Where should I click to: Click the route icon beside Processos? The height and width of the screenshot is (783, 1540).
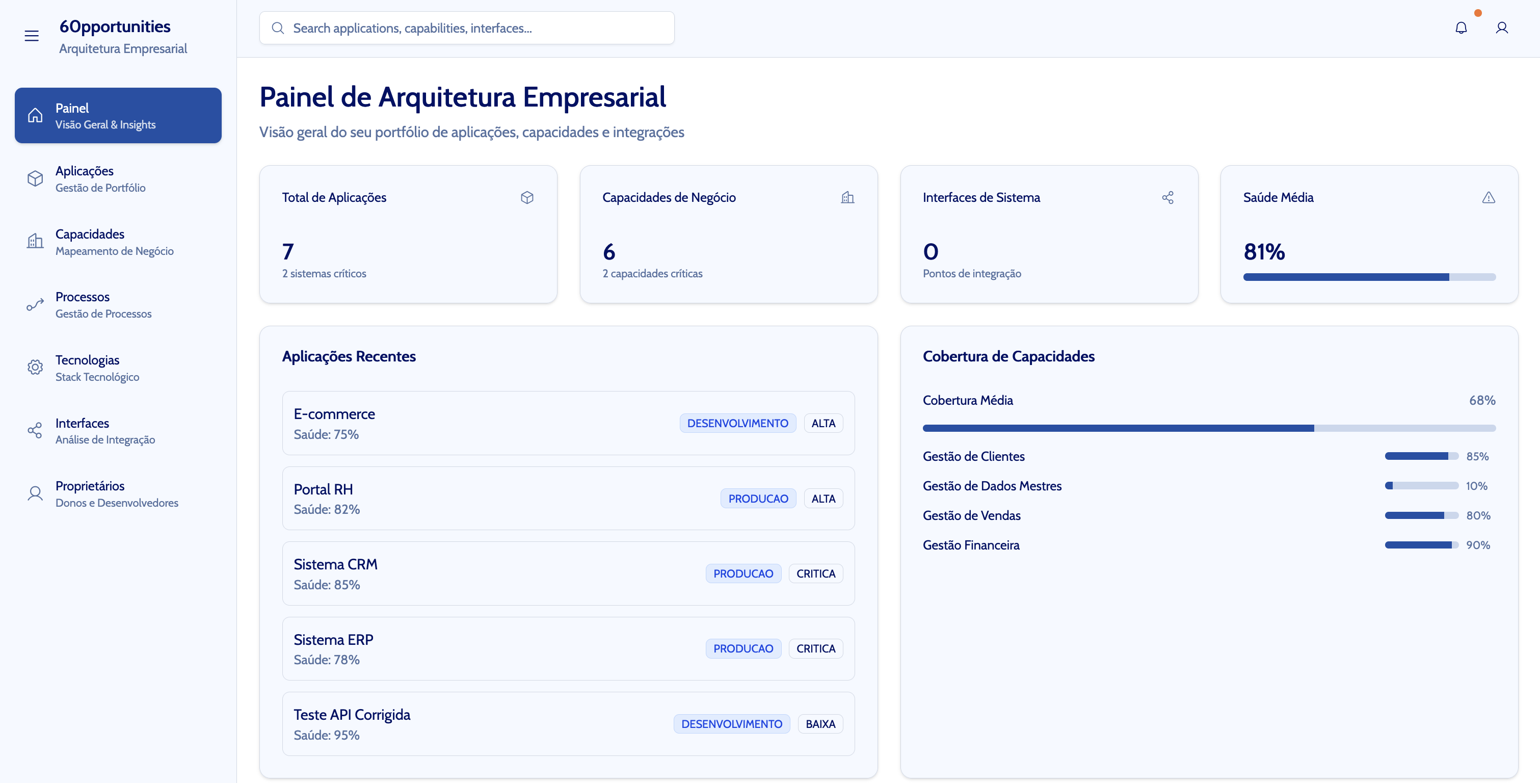[x=35, y=304]
